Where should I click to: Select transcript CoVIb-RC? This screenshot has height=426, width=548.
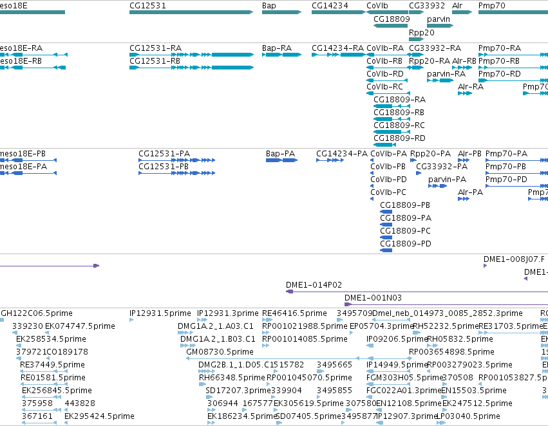click(x=388, y=93)
